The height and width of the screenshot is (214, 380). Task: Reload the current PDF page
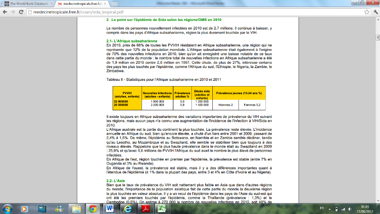(x=21, y=12)
